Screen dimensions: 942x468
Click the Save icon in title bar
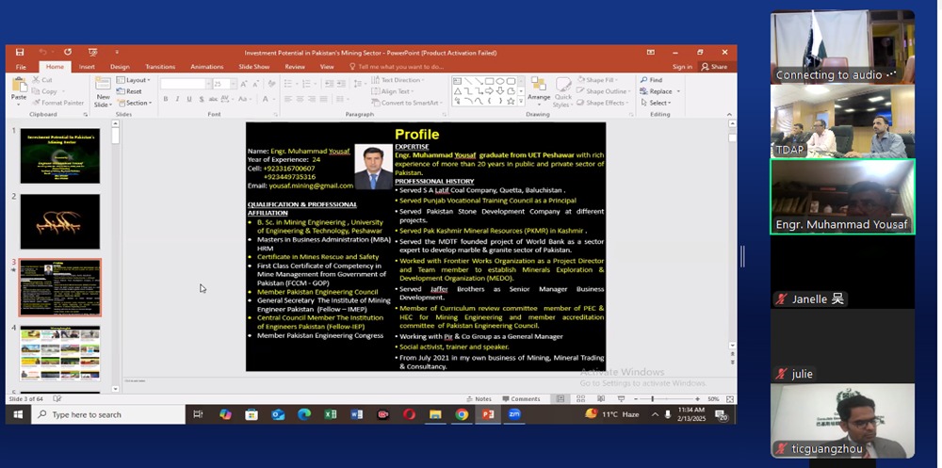click(x=18, y=53)
